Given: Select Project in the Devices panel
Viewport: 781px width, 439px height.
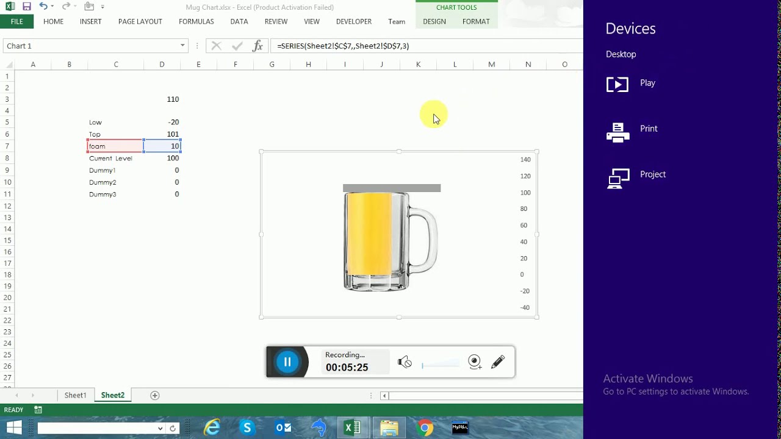Looking at the screenshot, I should 635,177.
